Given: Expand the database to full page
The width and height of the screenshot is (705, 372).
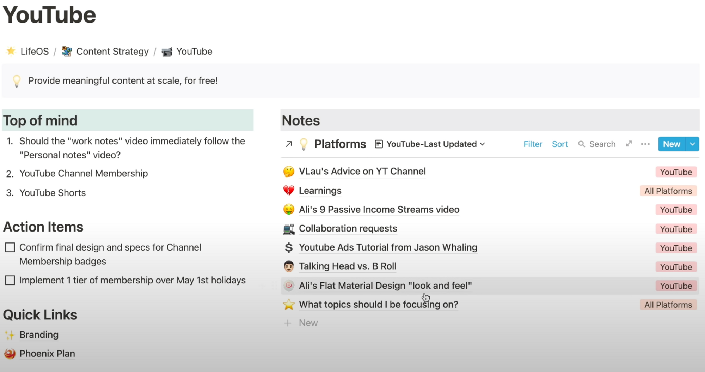Looking at the screenshot, I should [x=629, y=144].
